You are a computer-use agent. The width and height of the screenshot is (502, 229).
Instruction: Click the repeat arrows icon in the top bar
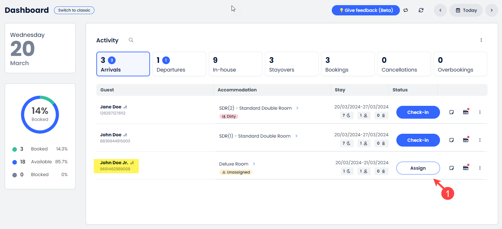406,10
